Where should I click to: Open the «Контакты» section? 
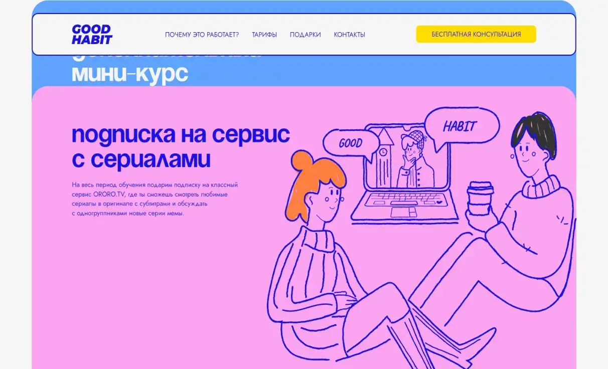(350, 35)
